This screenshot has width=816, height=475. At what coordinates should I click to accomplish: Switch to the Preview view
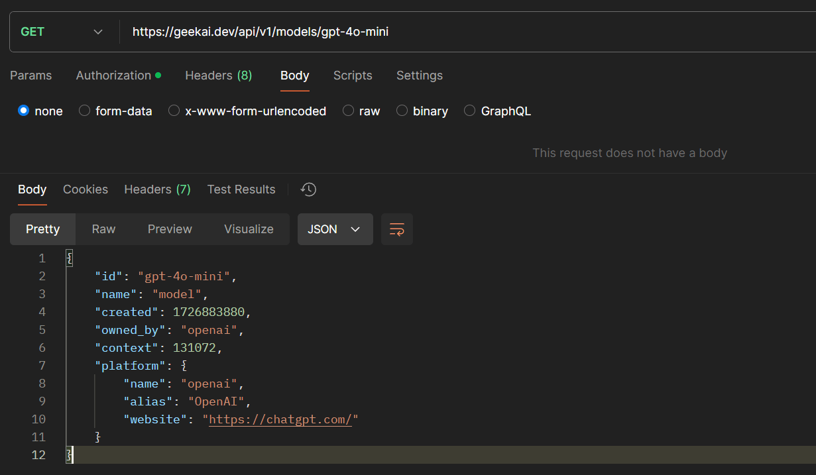[x=170, y=229]
